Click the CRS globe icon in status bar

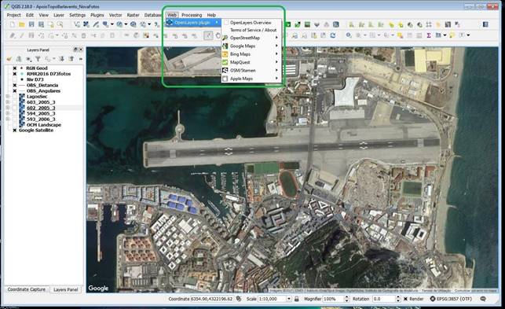click(433, 299)
